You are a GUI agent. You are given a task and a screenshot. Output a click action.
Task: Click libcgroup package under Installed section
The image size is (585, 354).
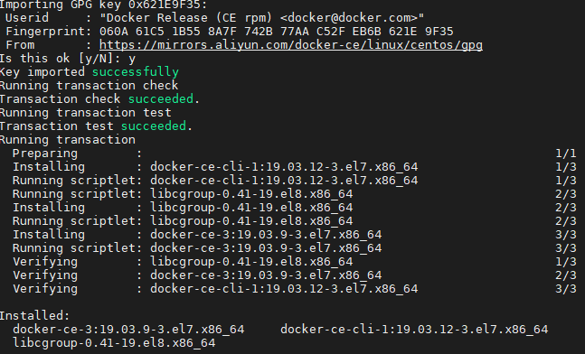point(114,343)
